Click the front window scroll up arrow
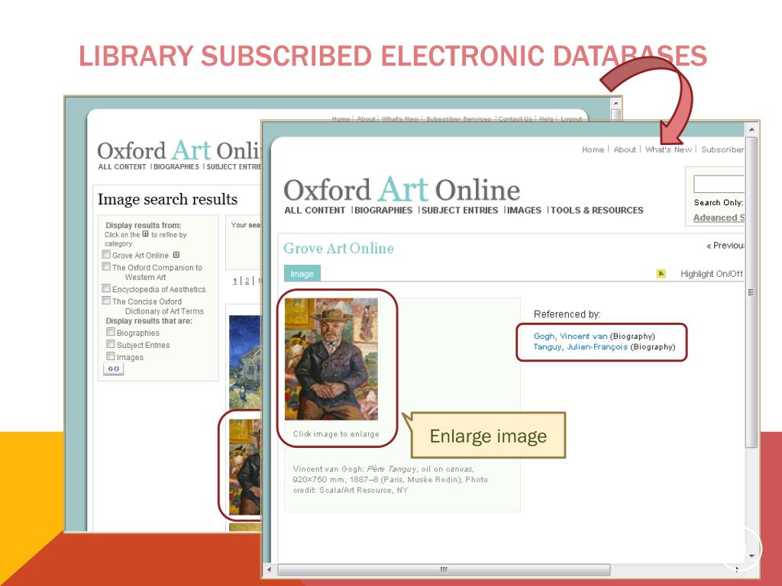 [x=751, y=130]
